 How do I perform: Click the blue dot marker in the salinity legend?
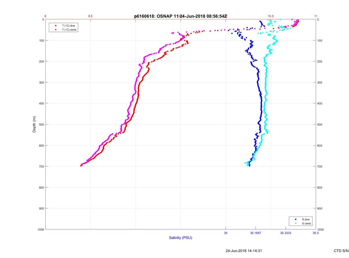click(x=296, y=219)
